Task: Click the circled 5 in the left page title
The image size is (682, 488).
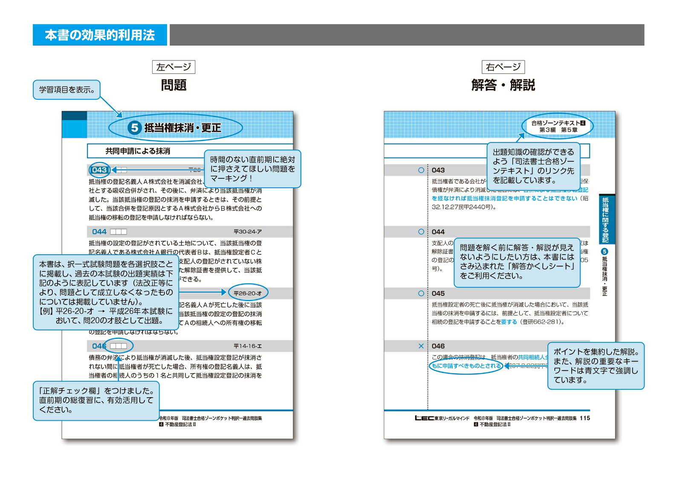Action: click(135, 127)
